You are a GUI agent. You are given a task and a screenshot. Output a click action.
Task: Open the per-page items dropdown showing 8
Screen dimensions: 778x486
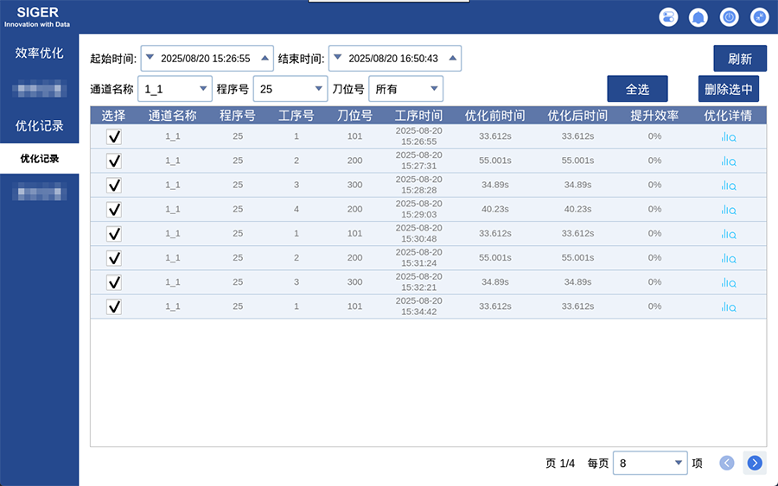650,464
